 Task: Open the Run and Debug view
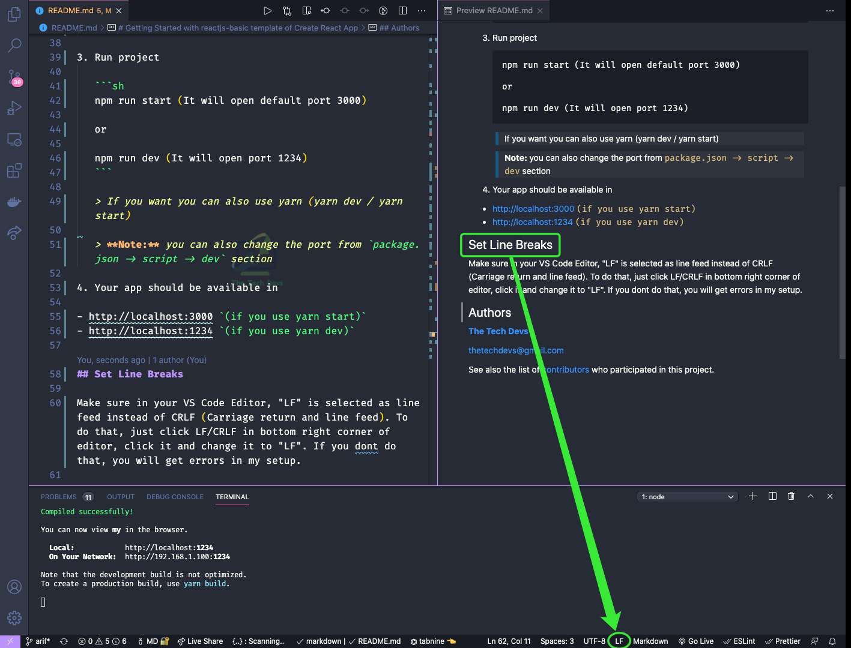pos(14,107)
